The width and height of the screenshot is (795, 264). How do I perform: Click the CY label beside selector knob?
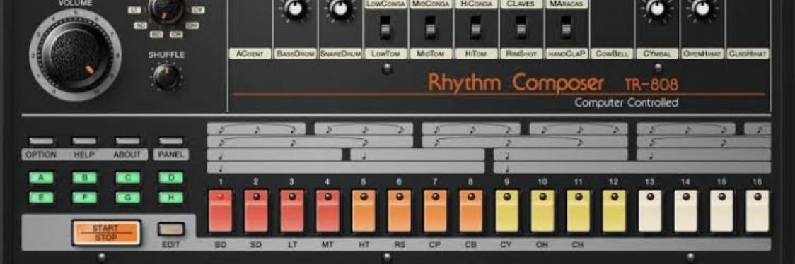[x=198, y=10]
